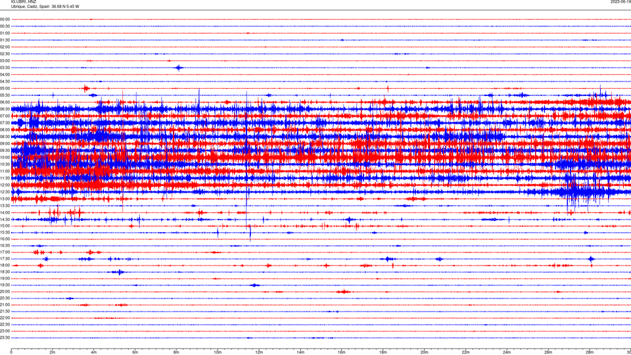Select the 17:00 time label

[5, 252]
